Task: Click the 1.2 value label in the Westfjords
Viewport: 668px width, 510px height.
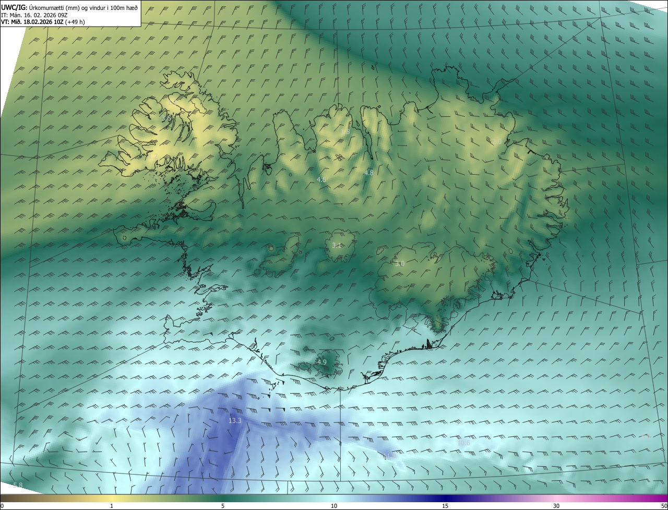Action: pyautogui.click(x=153, y=155)
